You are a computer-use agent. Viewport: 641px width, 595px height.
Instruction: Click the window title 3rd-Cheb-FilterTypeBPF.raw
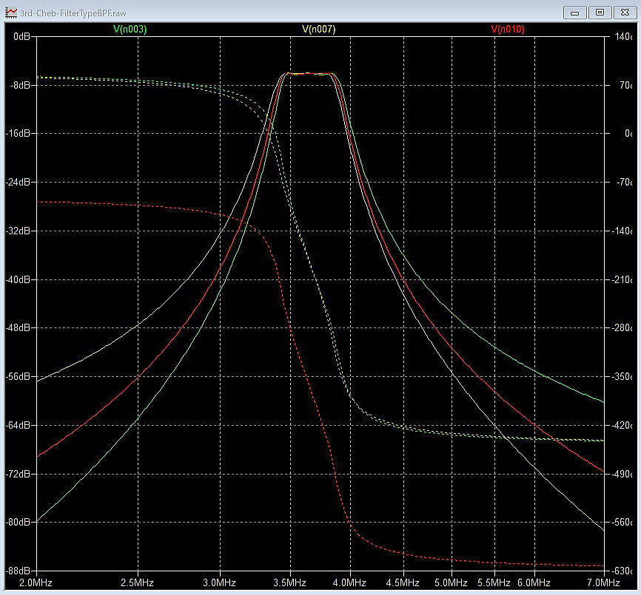(73, 13)
